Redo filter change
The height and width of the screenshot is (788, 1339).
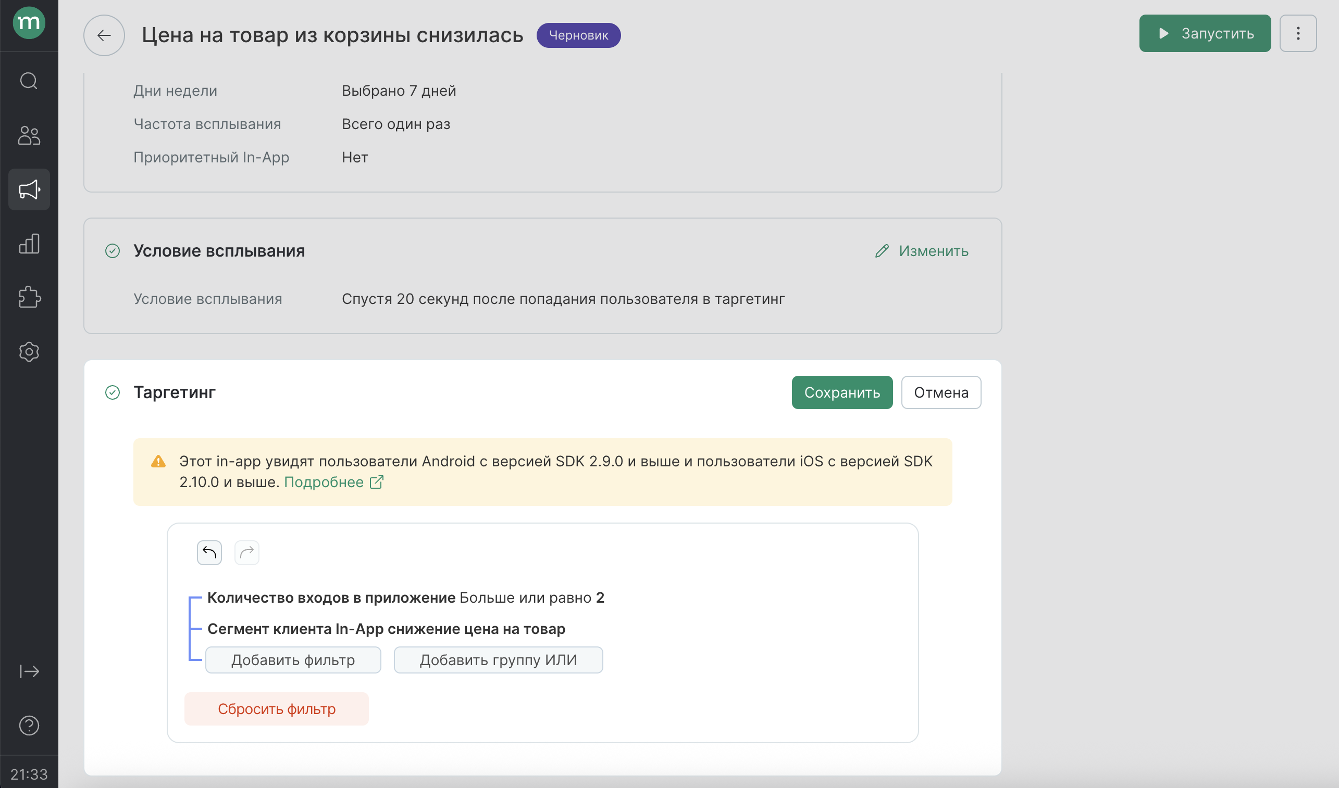pyautogui.click(x=246, y=553)
